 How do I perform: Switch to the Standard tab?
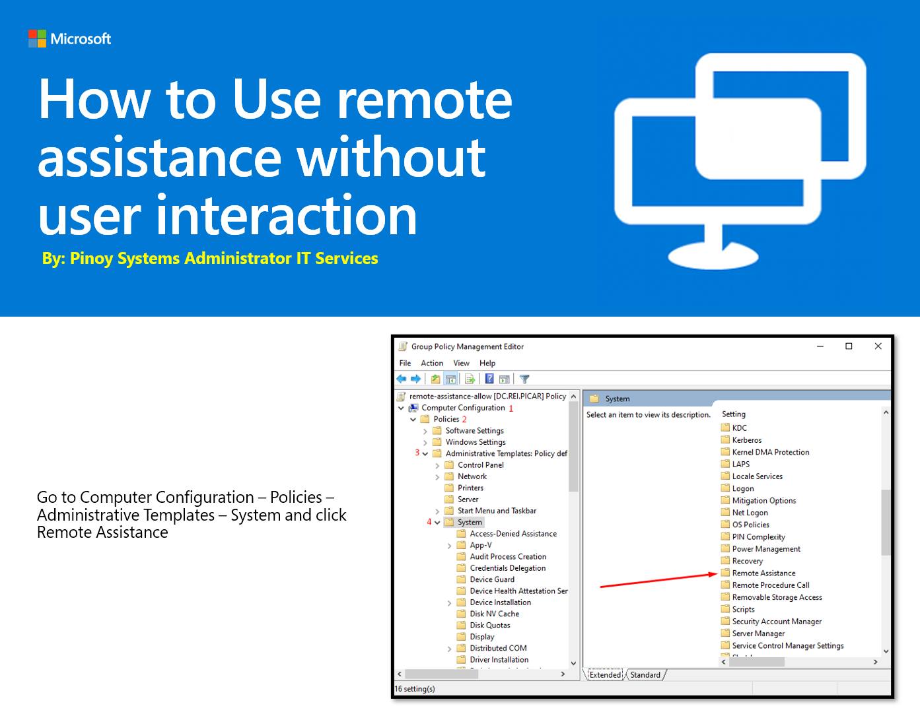point(645,674)
